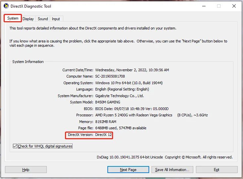Screen dimensions: 243x179
Task: Close the DirectX Diagnostic Tool window
Action: click(x=234, y=6)
